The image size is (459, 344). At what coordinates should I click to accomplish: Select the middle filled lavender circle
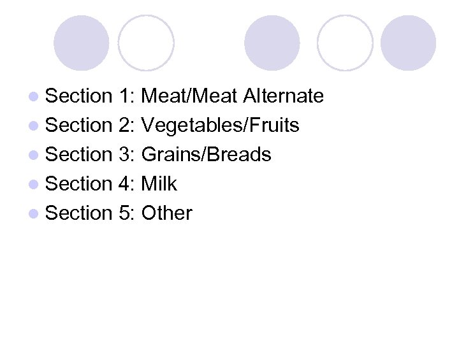click(272, 43)
